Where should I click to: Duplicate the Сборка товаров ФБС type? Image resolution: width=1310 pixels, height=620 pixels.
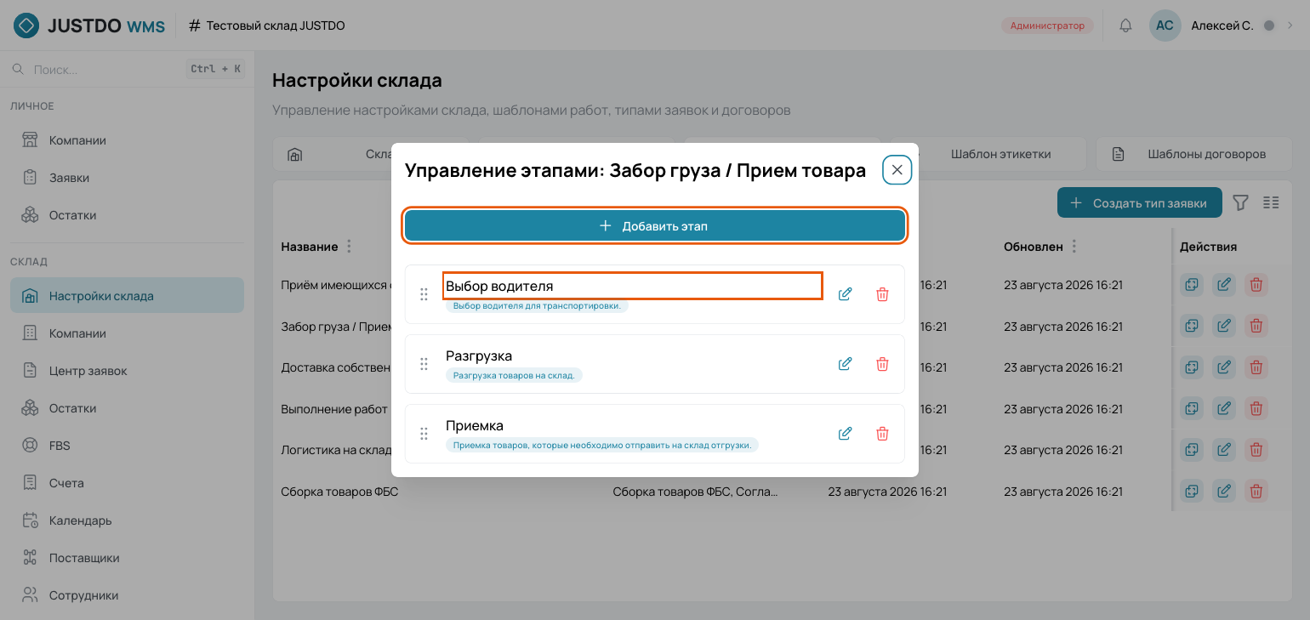(x=1192, y=491)
